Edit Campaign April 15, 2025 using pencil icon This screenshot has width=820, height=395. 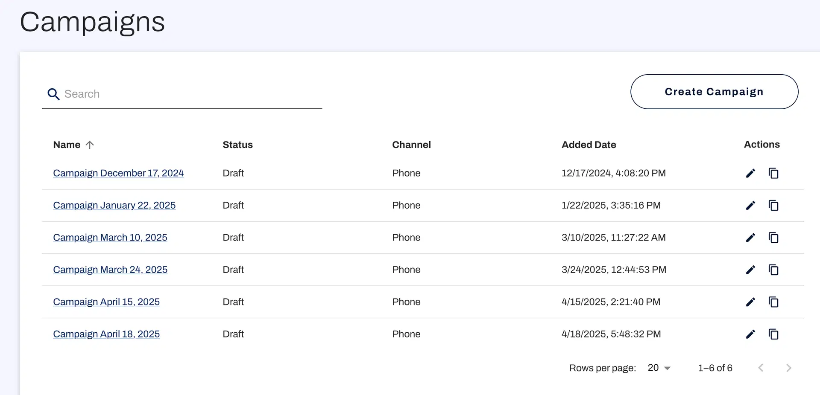pyautogui.click(x=750, y=302)
